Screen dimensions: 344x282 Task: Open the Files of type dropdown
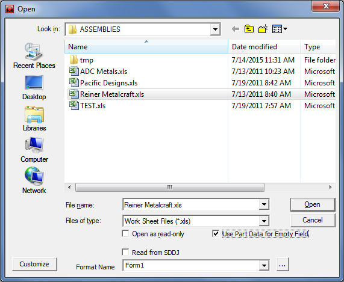264,221
